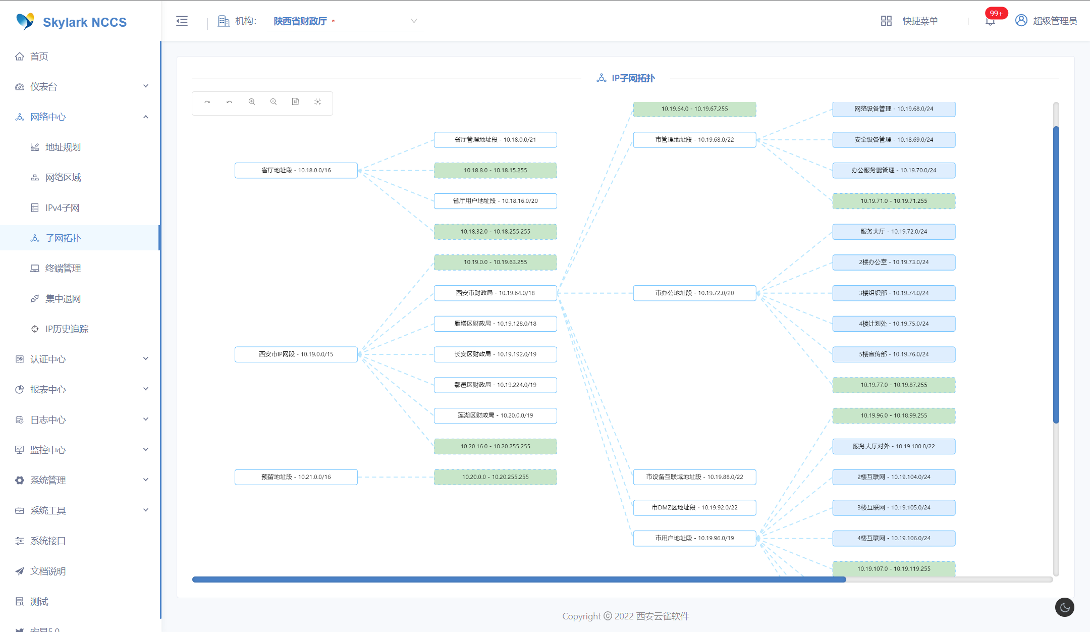
Task: Click the undo arrow in topology toolbar
Action: click(229, 102)
